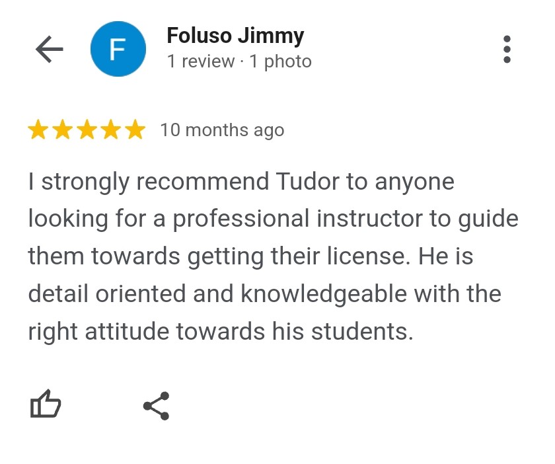The width and height of the screenshot is (555, 464).
Task: Open the three-dot more options menu
Action: (x=507, y=50)
